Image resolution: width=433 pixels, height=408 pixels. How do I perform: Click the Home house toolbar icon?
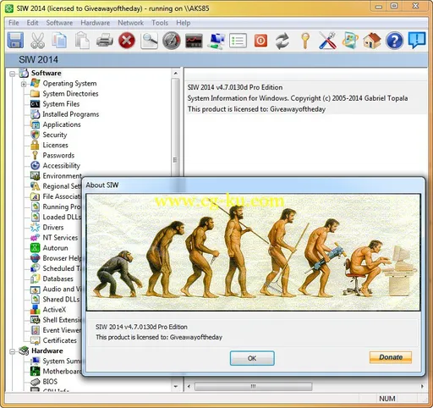click(372, 41)
